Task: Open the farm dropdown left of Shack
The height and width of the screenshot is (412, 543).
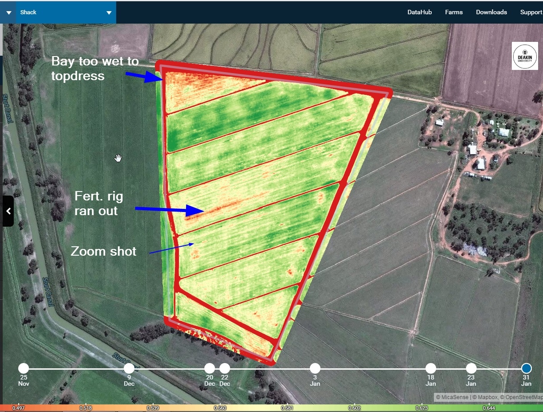Action: 8,12
